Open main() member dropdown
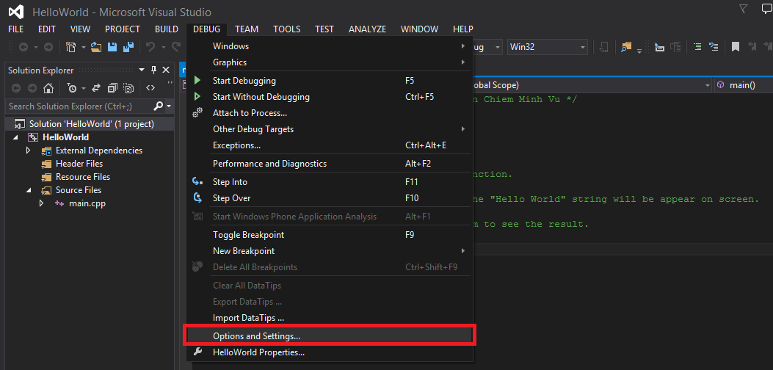This screenshot has height=370, width=773. tap(744, 85)
